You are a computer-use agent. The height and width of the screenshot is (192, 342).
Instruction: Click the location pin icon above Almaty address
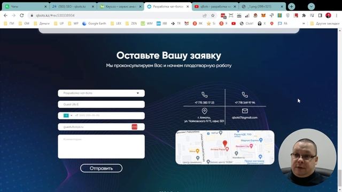pos(204,111)
